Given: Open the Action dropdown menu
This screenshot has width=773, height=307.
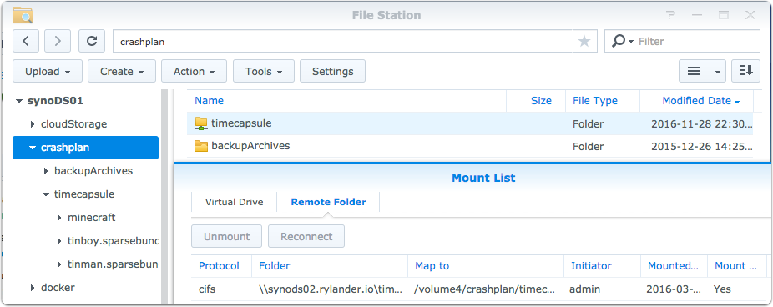Looking at the screenshot, I should click(x=195, y=72).
